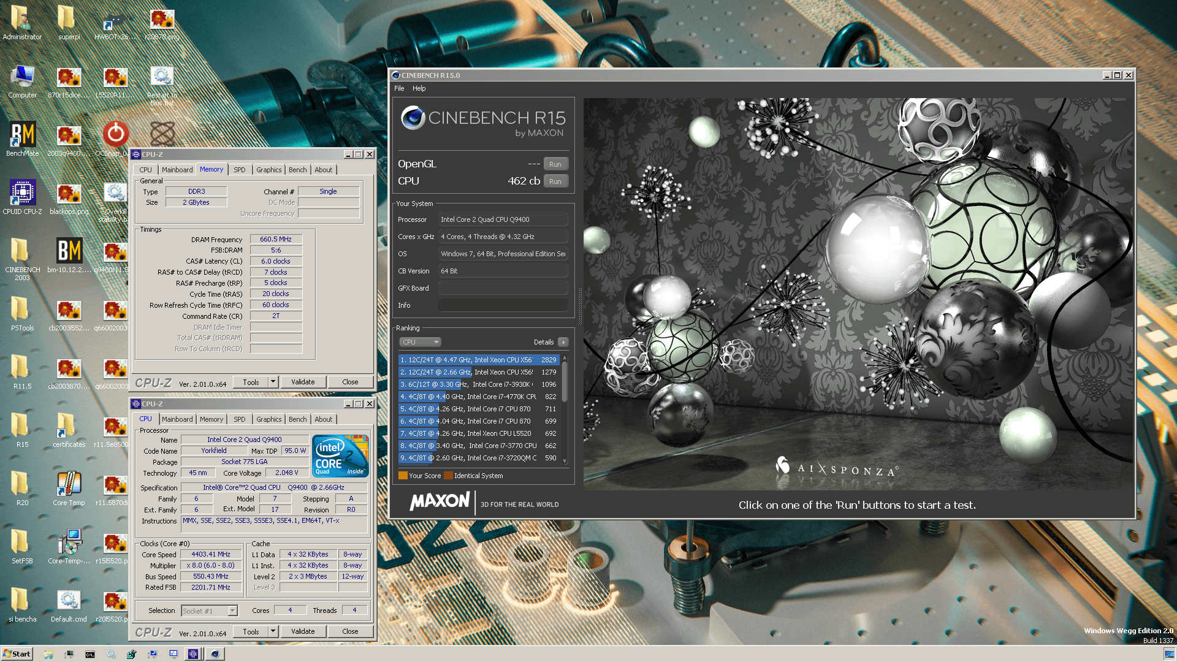
Task: Open the BenchMate desktop shortcut
Action: (x=23, y=139)
